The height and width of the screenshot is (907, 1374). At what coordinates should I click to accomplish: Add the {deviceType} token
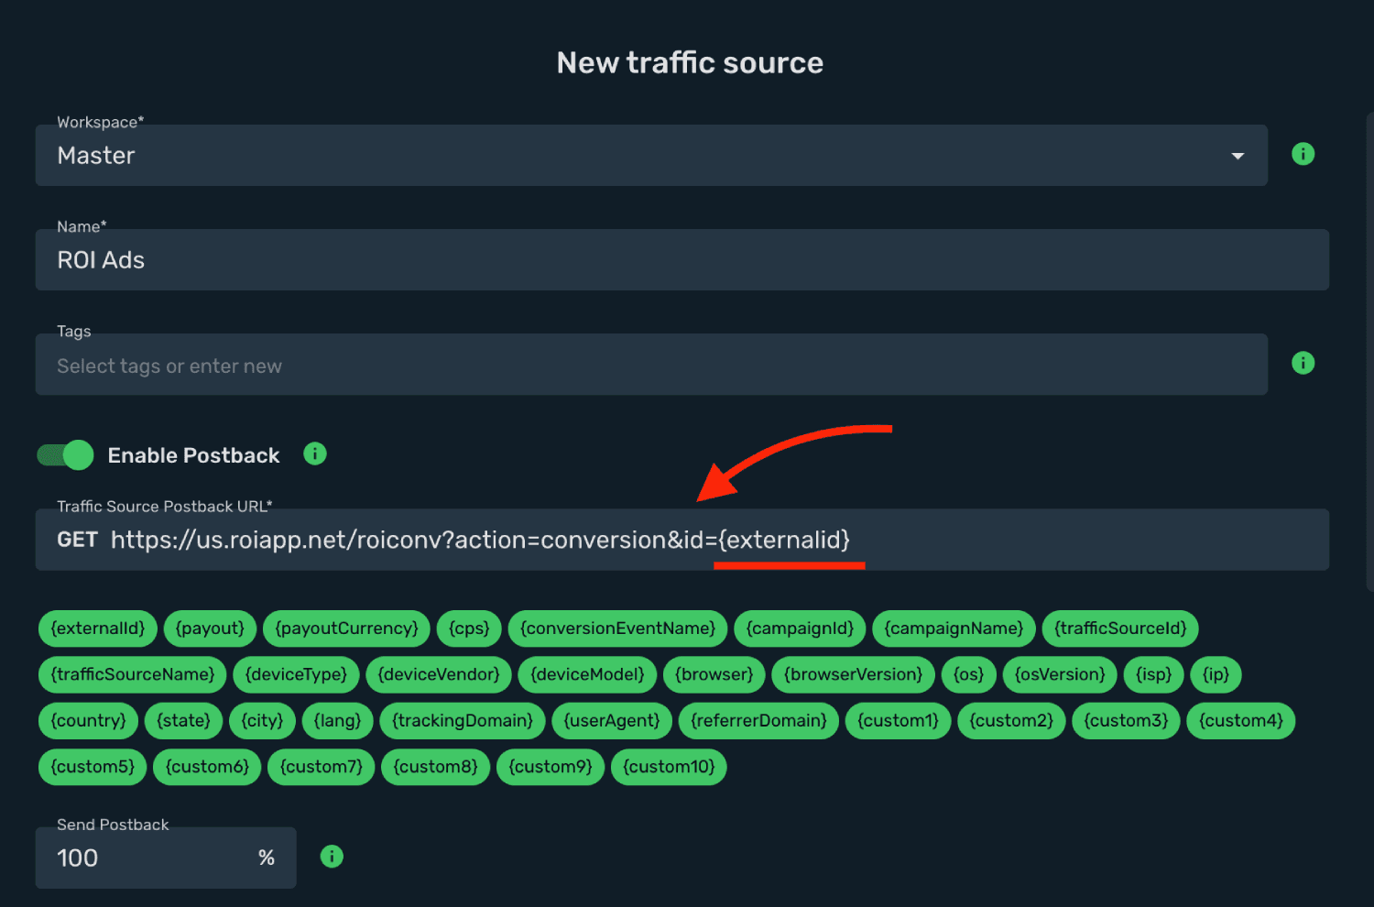coord(296,674)
